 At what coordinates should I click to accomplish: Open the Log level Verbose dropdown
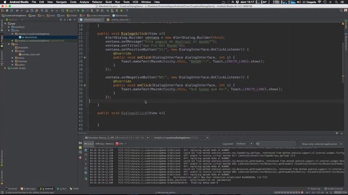pos(244,144)
